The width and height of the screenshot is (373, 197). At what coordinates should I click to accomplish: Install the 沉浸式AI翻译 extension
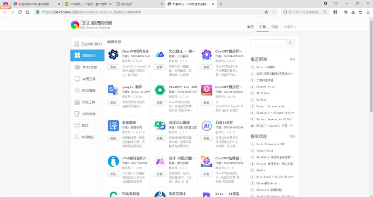(x=159, y=138)
